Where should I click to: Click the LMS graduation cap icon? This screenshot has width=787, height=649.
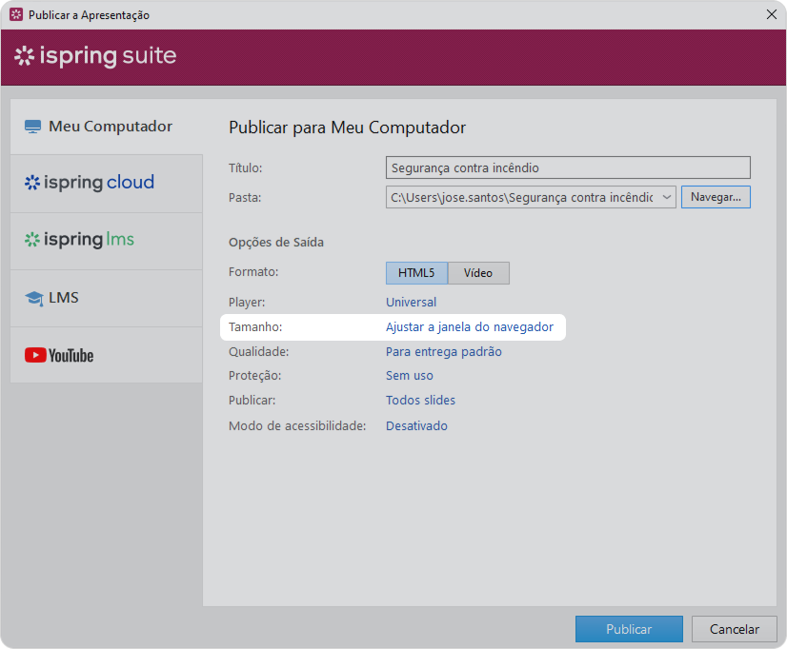click(34, 298)
